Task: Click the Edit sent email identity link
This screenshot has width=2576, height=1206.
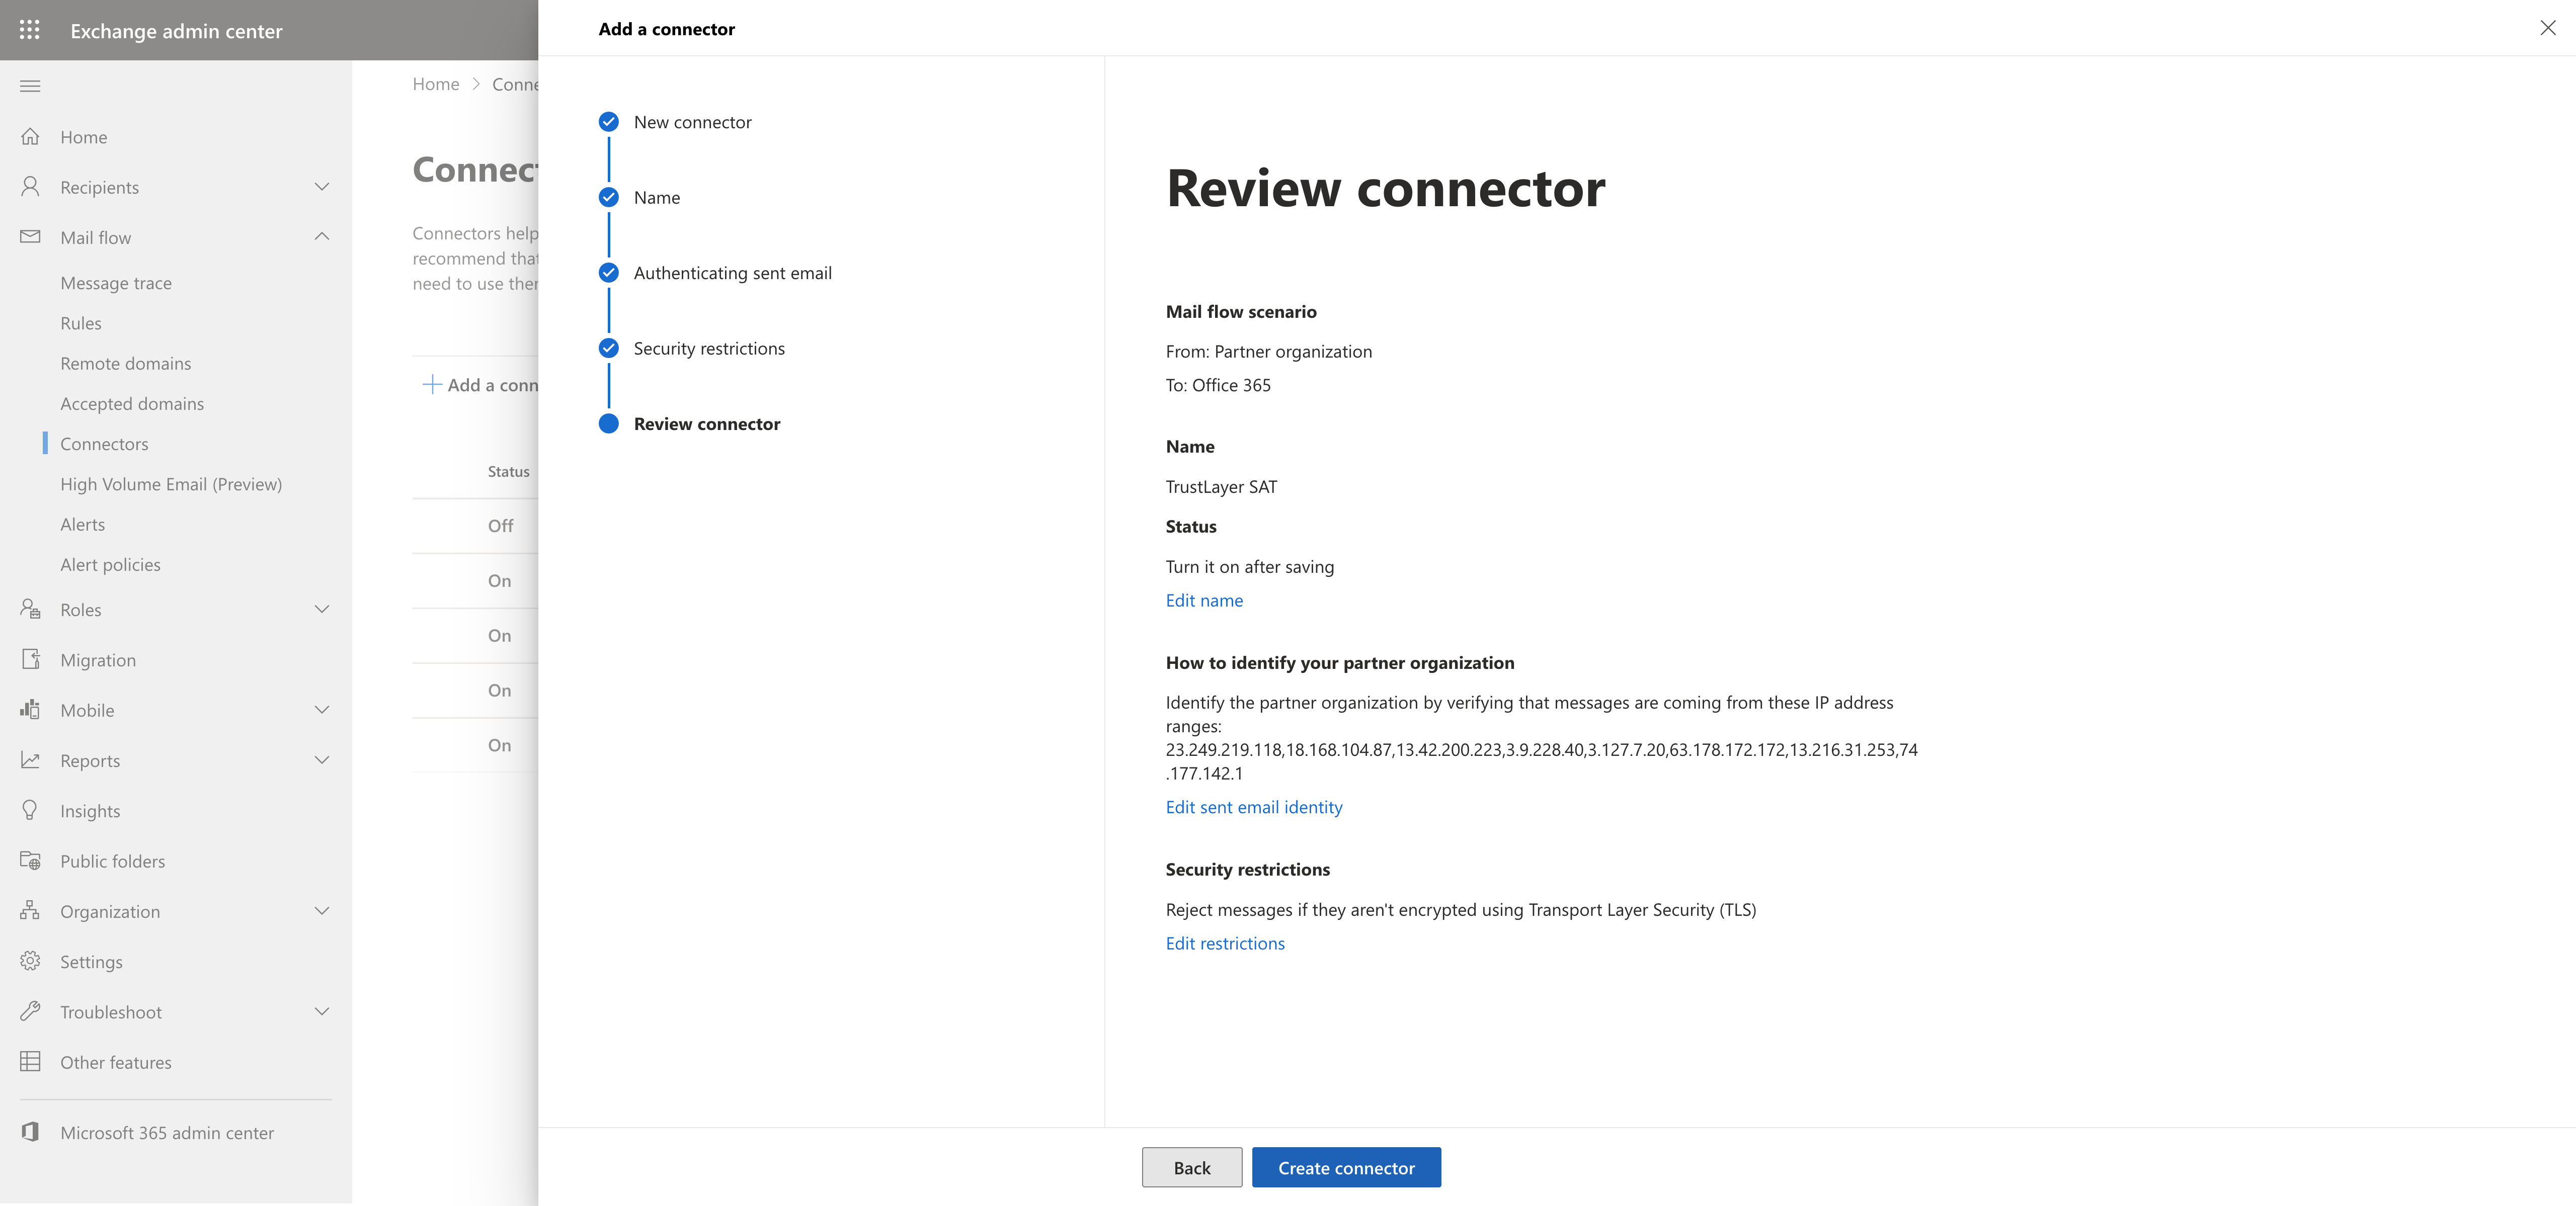Action: (1254, 807)
